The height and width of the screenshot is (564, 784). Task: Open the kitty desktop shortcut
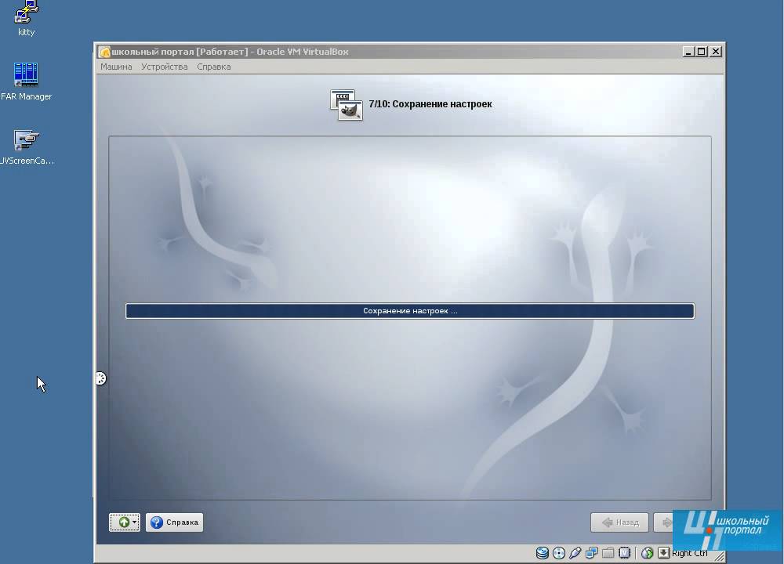(26, 19)
